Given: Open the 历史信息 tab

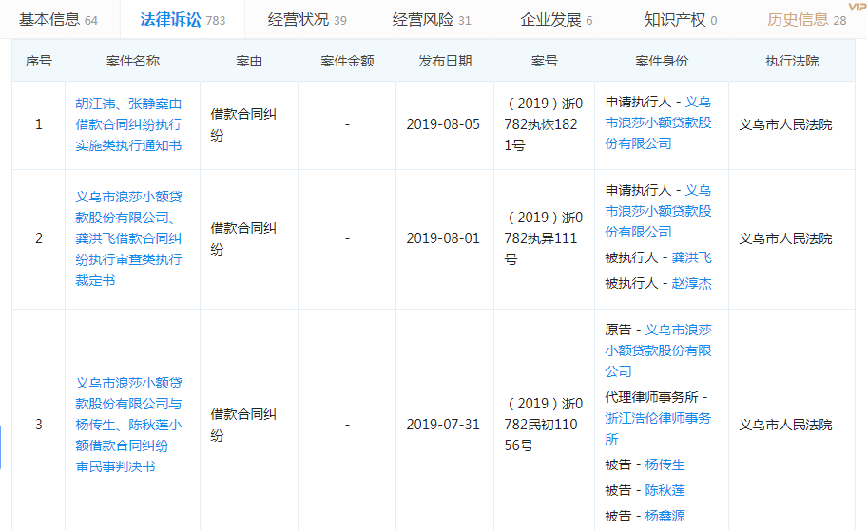Looking at the screenshot, I should (798, 19).
